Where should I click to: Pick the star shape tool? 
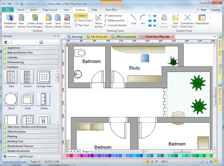155,25
